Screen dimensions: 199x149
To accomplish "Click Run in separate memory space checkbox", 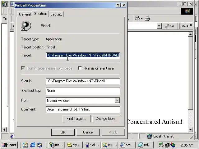I will click(x=23, y=68).
